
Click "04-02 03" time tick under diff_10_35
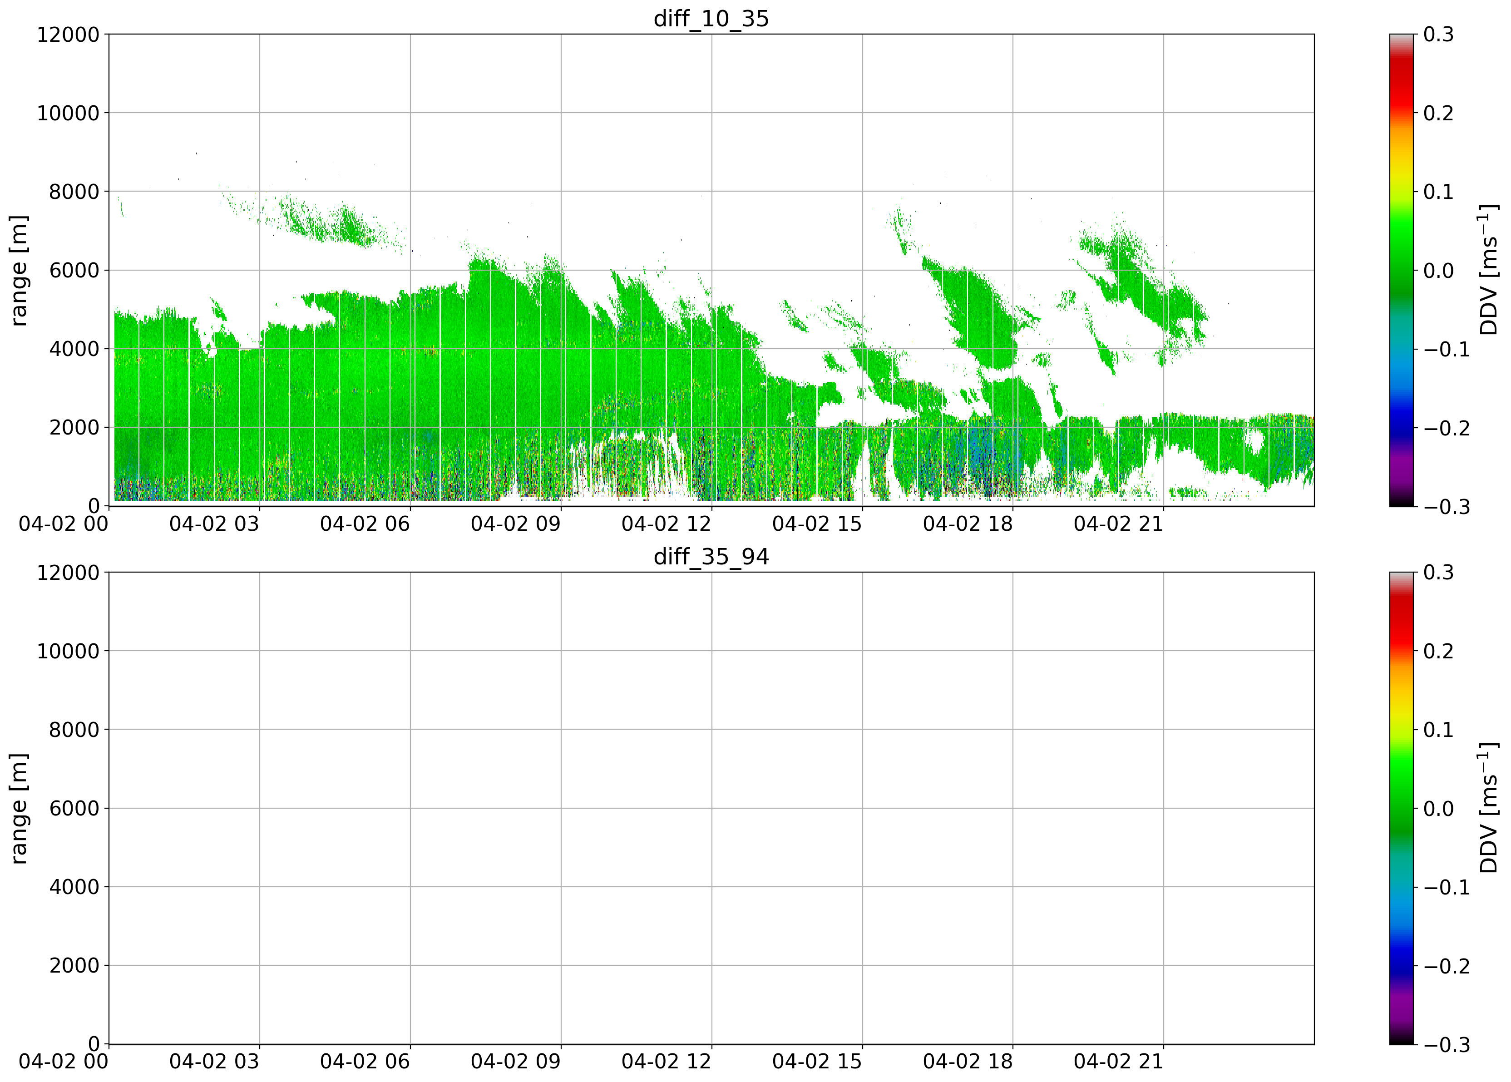(214, 524)
